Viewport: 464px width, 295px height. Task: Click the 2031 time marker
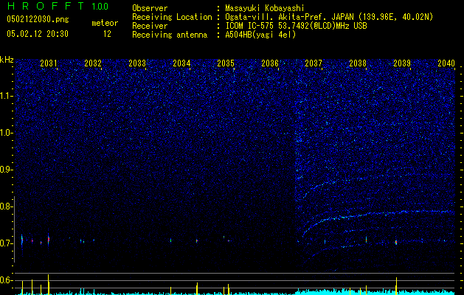(49, 63)
